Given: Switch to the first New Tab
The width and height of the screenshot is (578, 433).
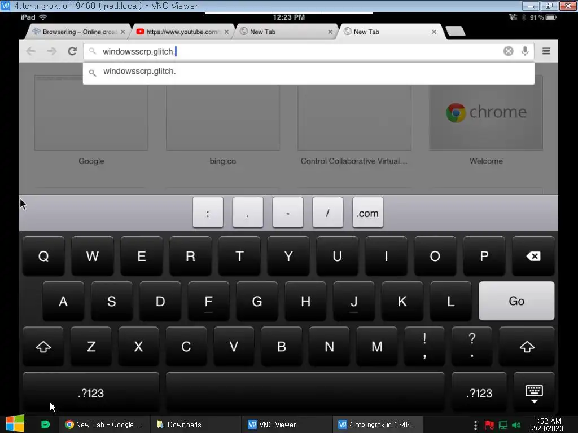Looking at the screenshot, I should point(286,32).
